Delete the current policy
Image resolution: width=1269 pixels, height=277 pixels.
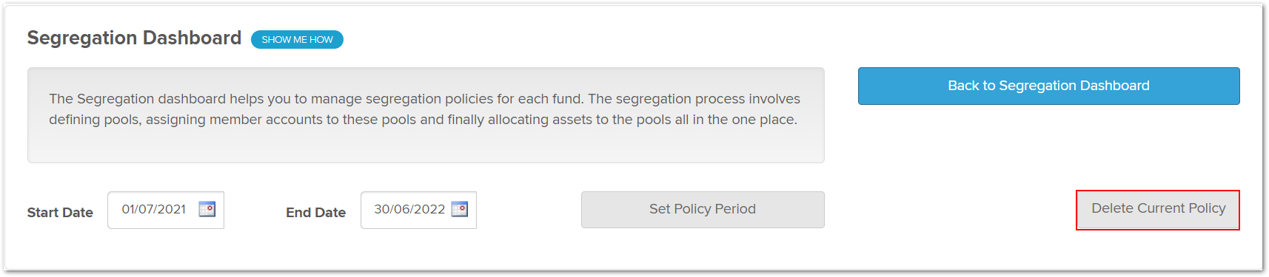[1158, 209]
